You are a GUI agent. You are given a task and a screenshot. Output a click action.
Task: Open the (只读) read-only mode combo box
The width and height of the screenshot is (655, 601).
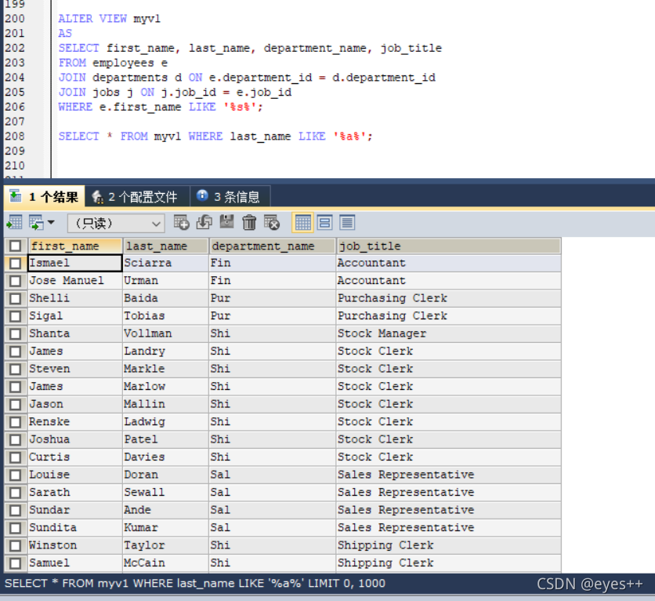[116, 223]
